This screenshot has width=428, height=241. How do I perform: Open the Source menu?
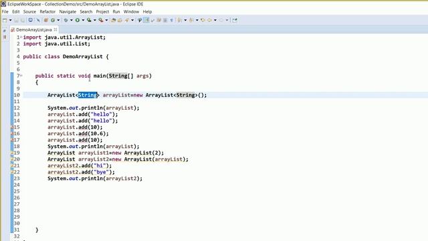(x=29, y=12)
